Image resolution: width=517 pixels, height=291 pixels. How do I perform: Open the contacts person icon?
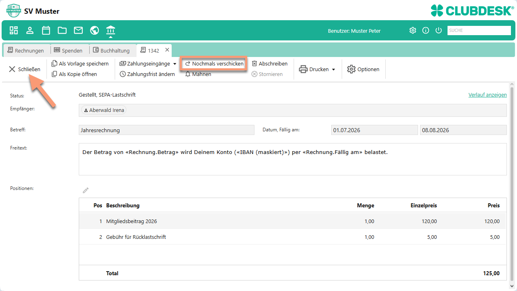tap(30, 30)
